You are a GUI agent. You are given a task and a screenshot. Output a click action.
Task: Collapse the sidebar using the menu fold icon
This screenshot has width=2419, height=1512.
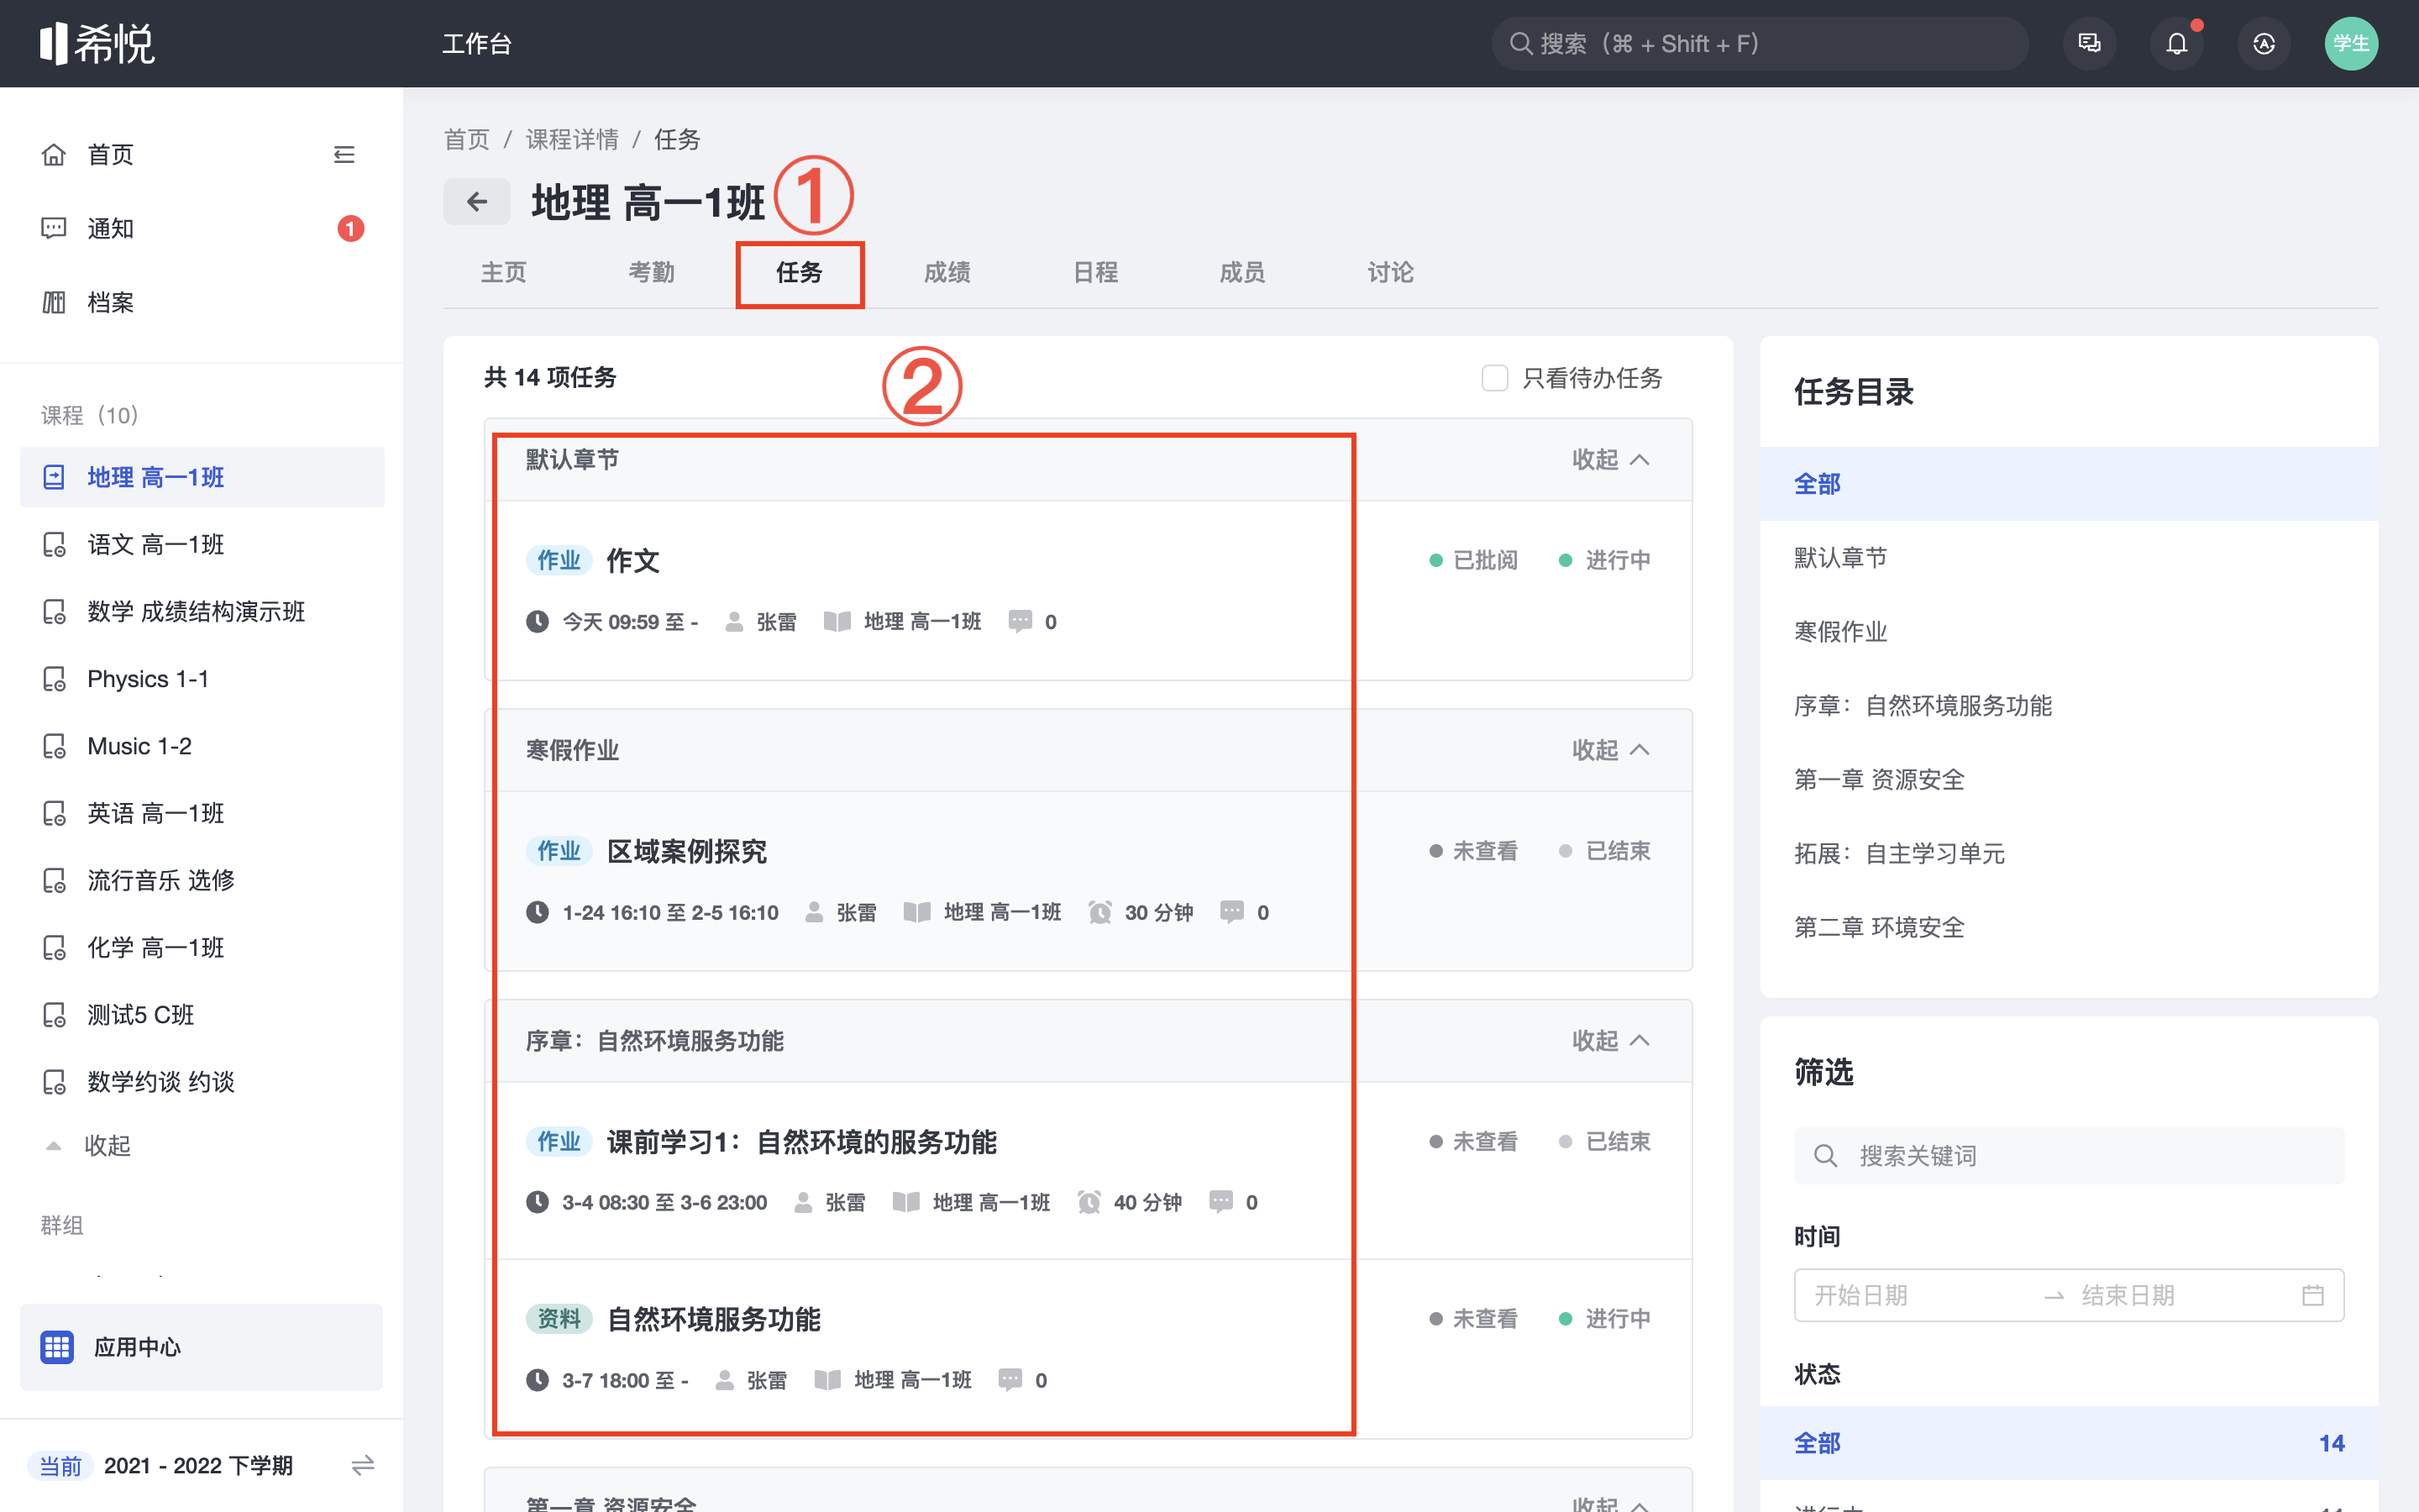(x=344, y=155)
